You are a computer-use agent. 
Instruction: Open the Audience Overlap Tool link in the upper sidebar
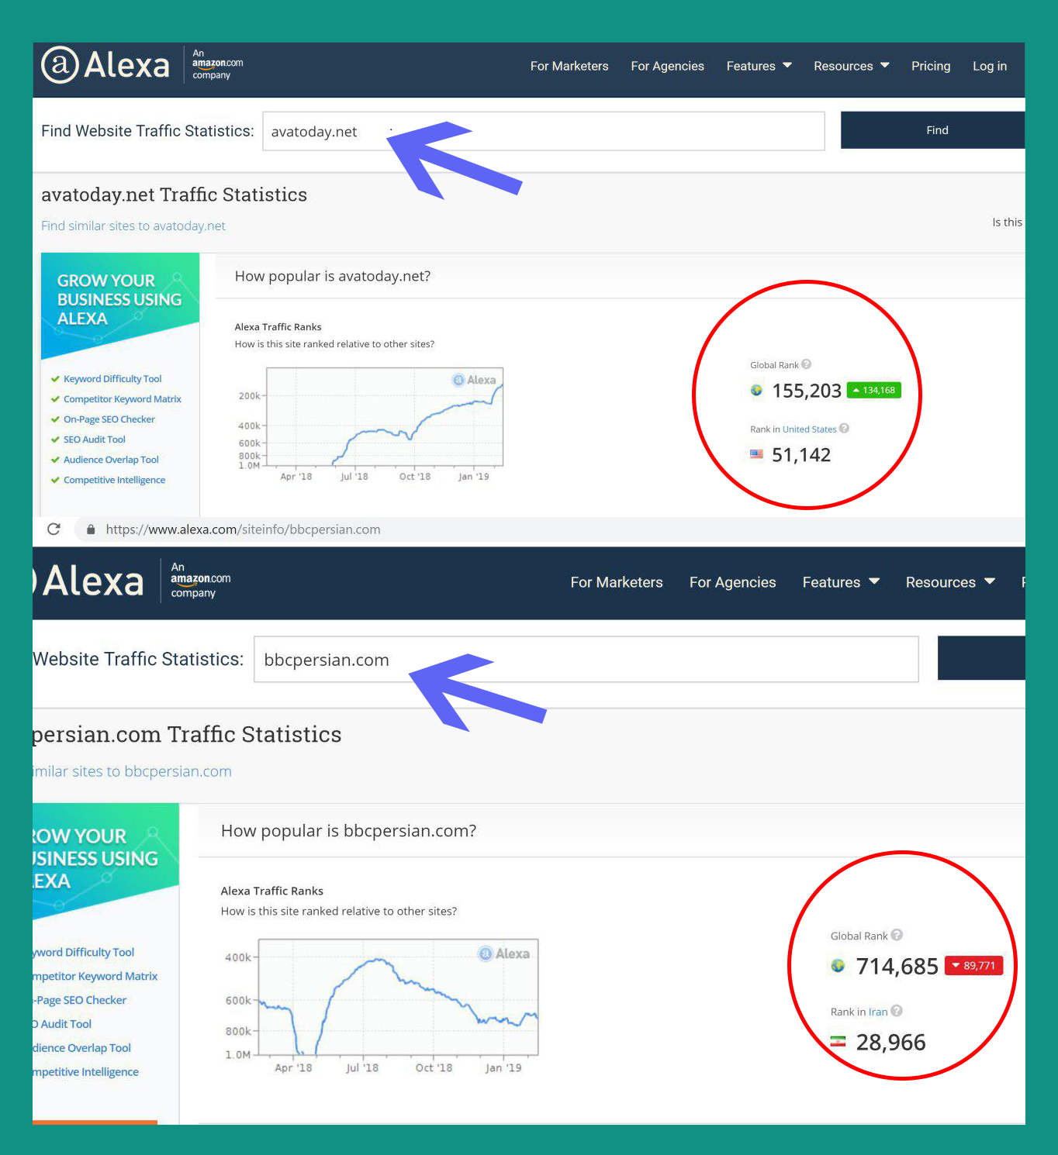pyautogui.click(x=111, y=460)
